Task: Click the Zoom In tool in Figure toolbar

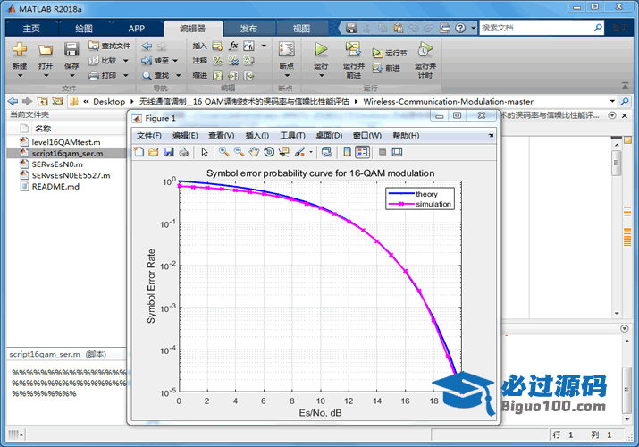Action: click(x=223, y=152)
